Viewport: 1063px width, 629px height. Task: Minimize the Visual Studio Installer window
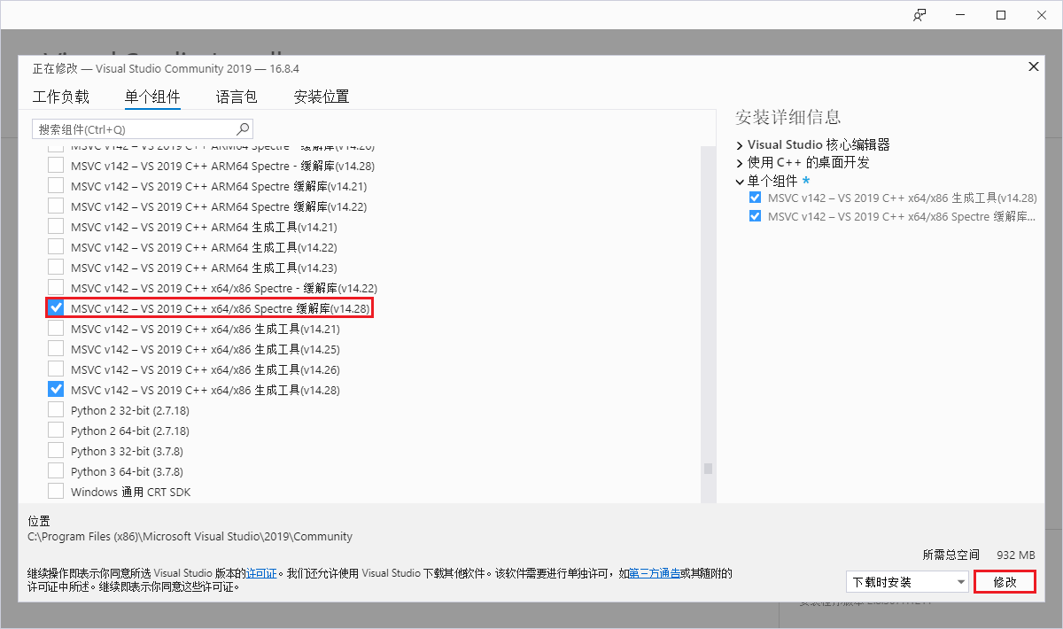(960, 15)
